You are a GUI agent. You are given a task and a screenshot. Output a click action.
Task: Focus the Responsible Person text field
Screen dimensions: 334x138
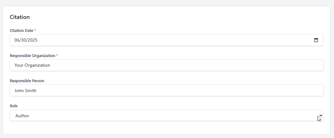[167, 90]
